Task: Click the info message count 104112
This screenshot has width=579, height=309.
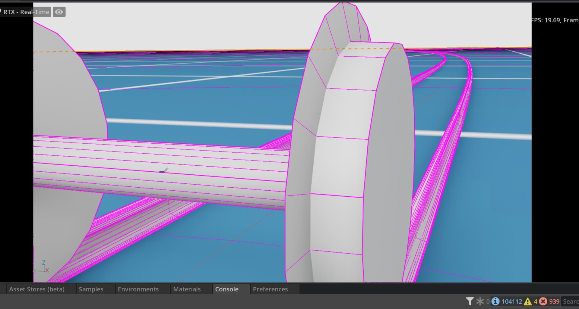Action: point(512,301)
